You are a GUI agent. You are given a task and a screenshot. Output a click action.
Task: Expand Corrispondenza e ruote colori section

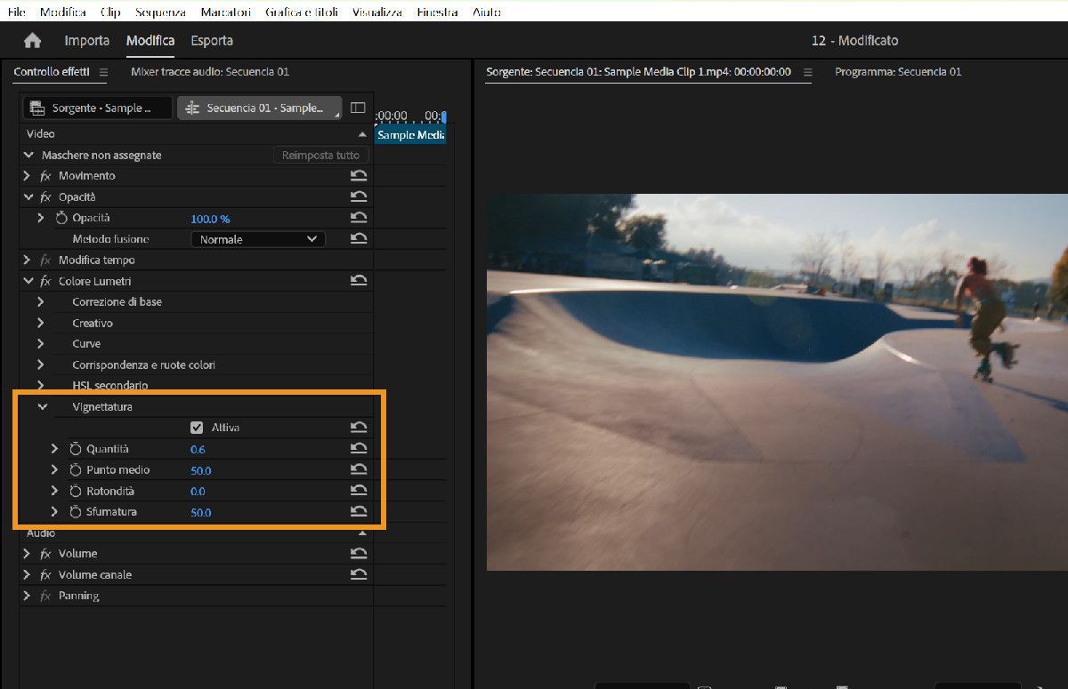point(41,365)
